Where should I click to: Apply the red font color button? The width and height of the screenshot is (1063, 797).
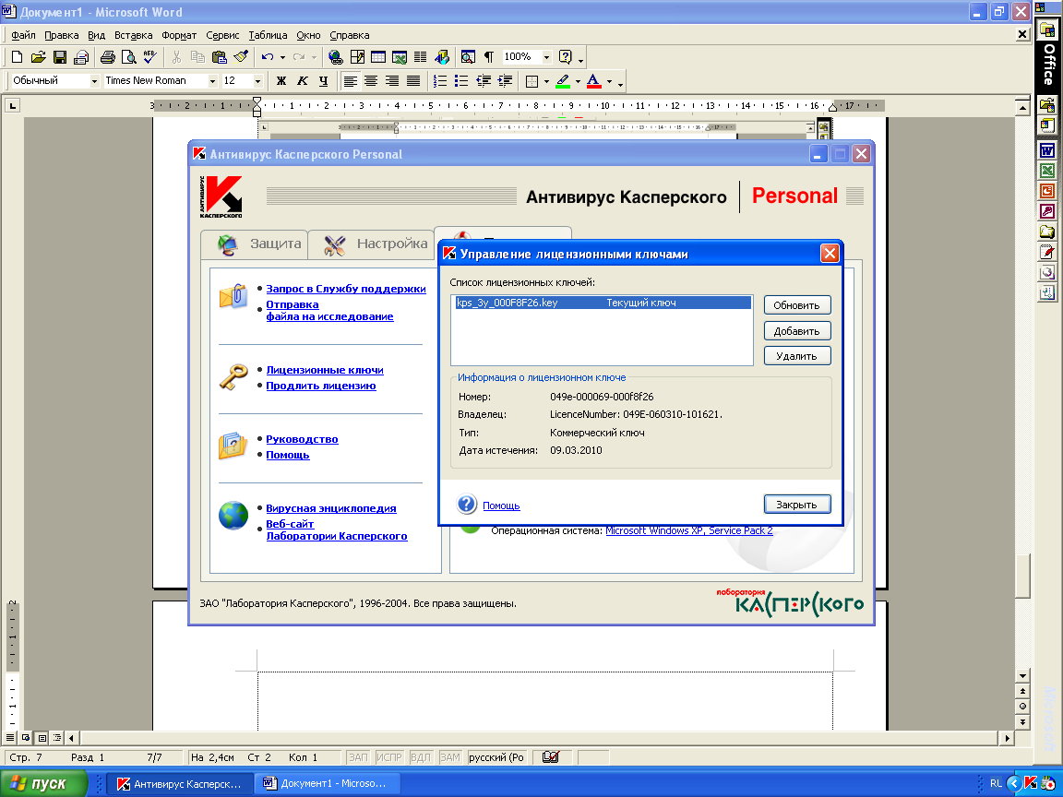tap(594, 81)
